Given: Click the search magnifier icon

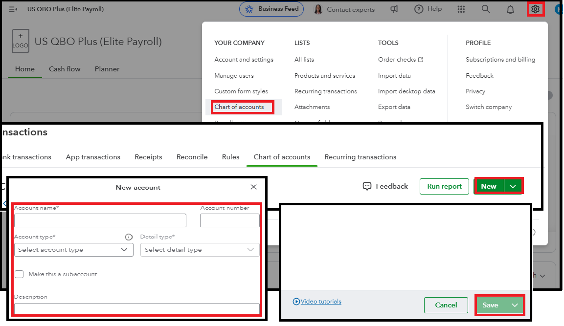Looking at the screenshot, I should pos(486,9).
